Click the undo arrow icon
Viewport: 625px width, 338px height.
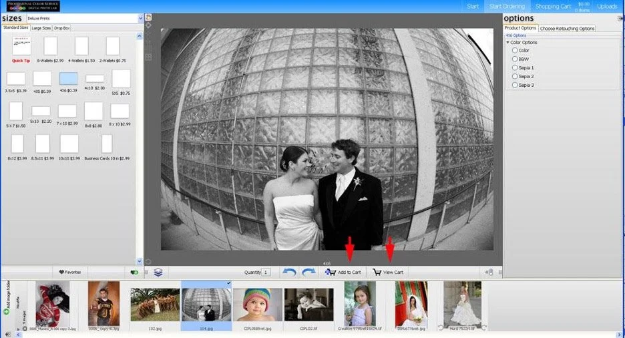coord(289,272)
